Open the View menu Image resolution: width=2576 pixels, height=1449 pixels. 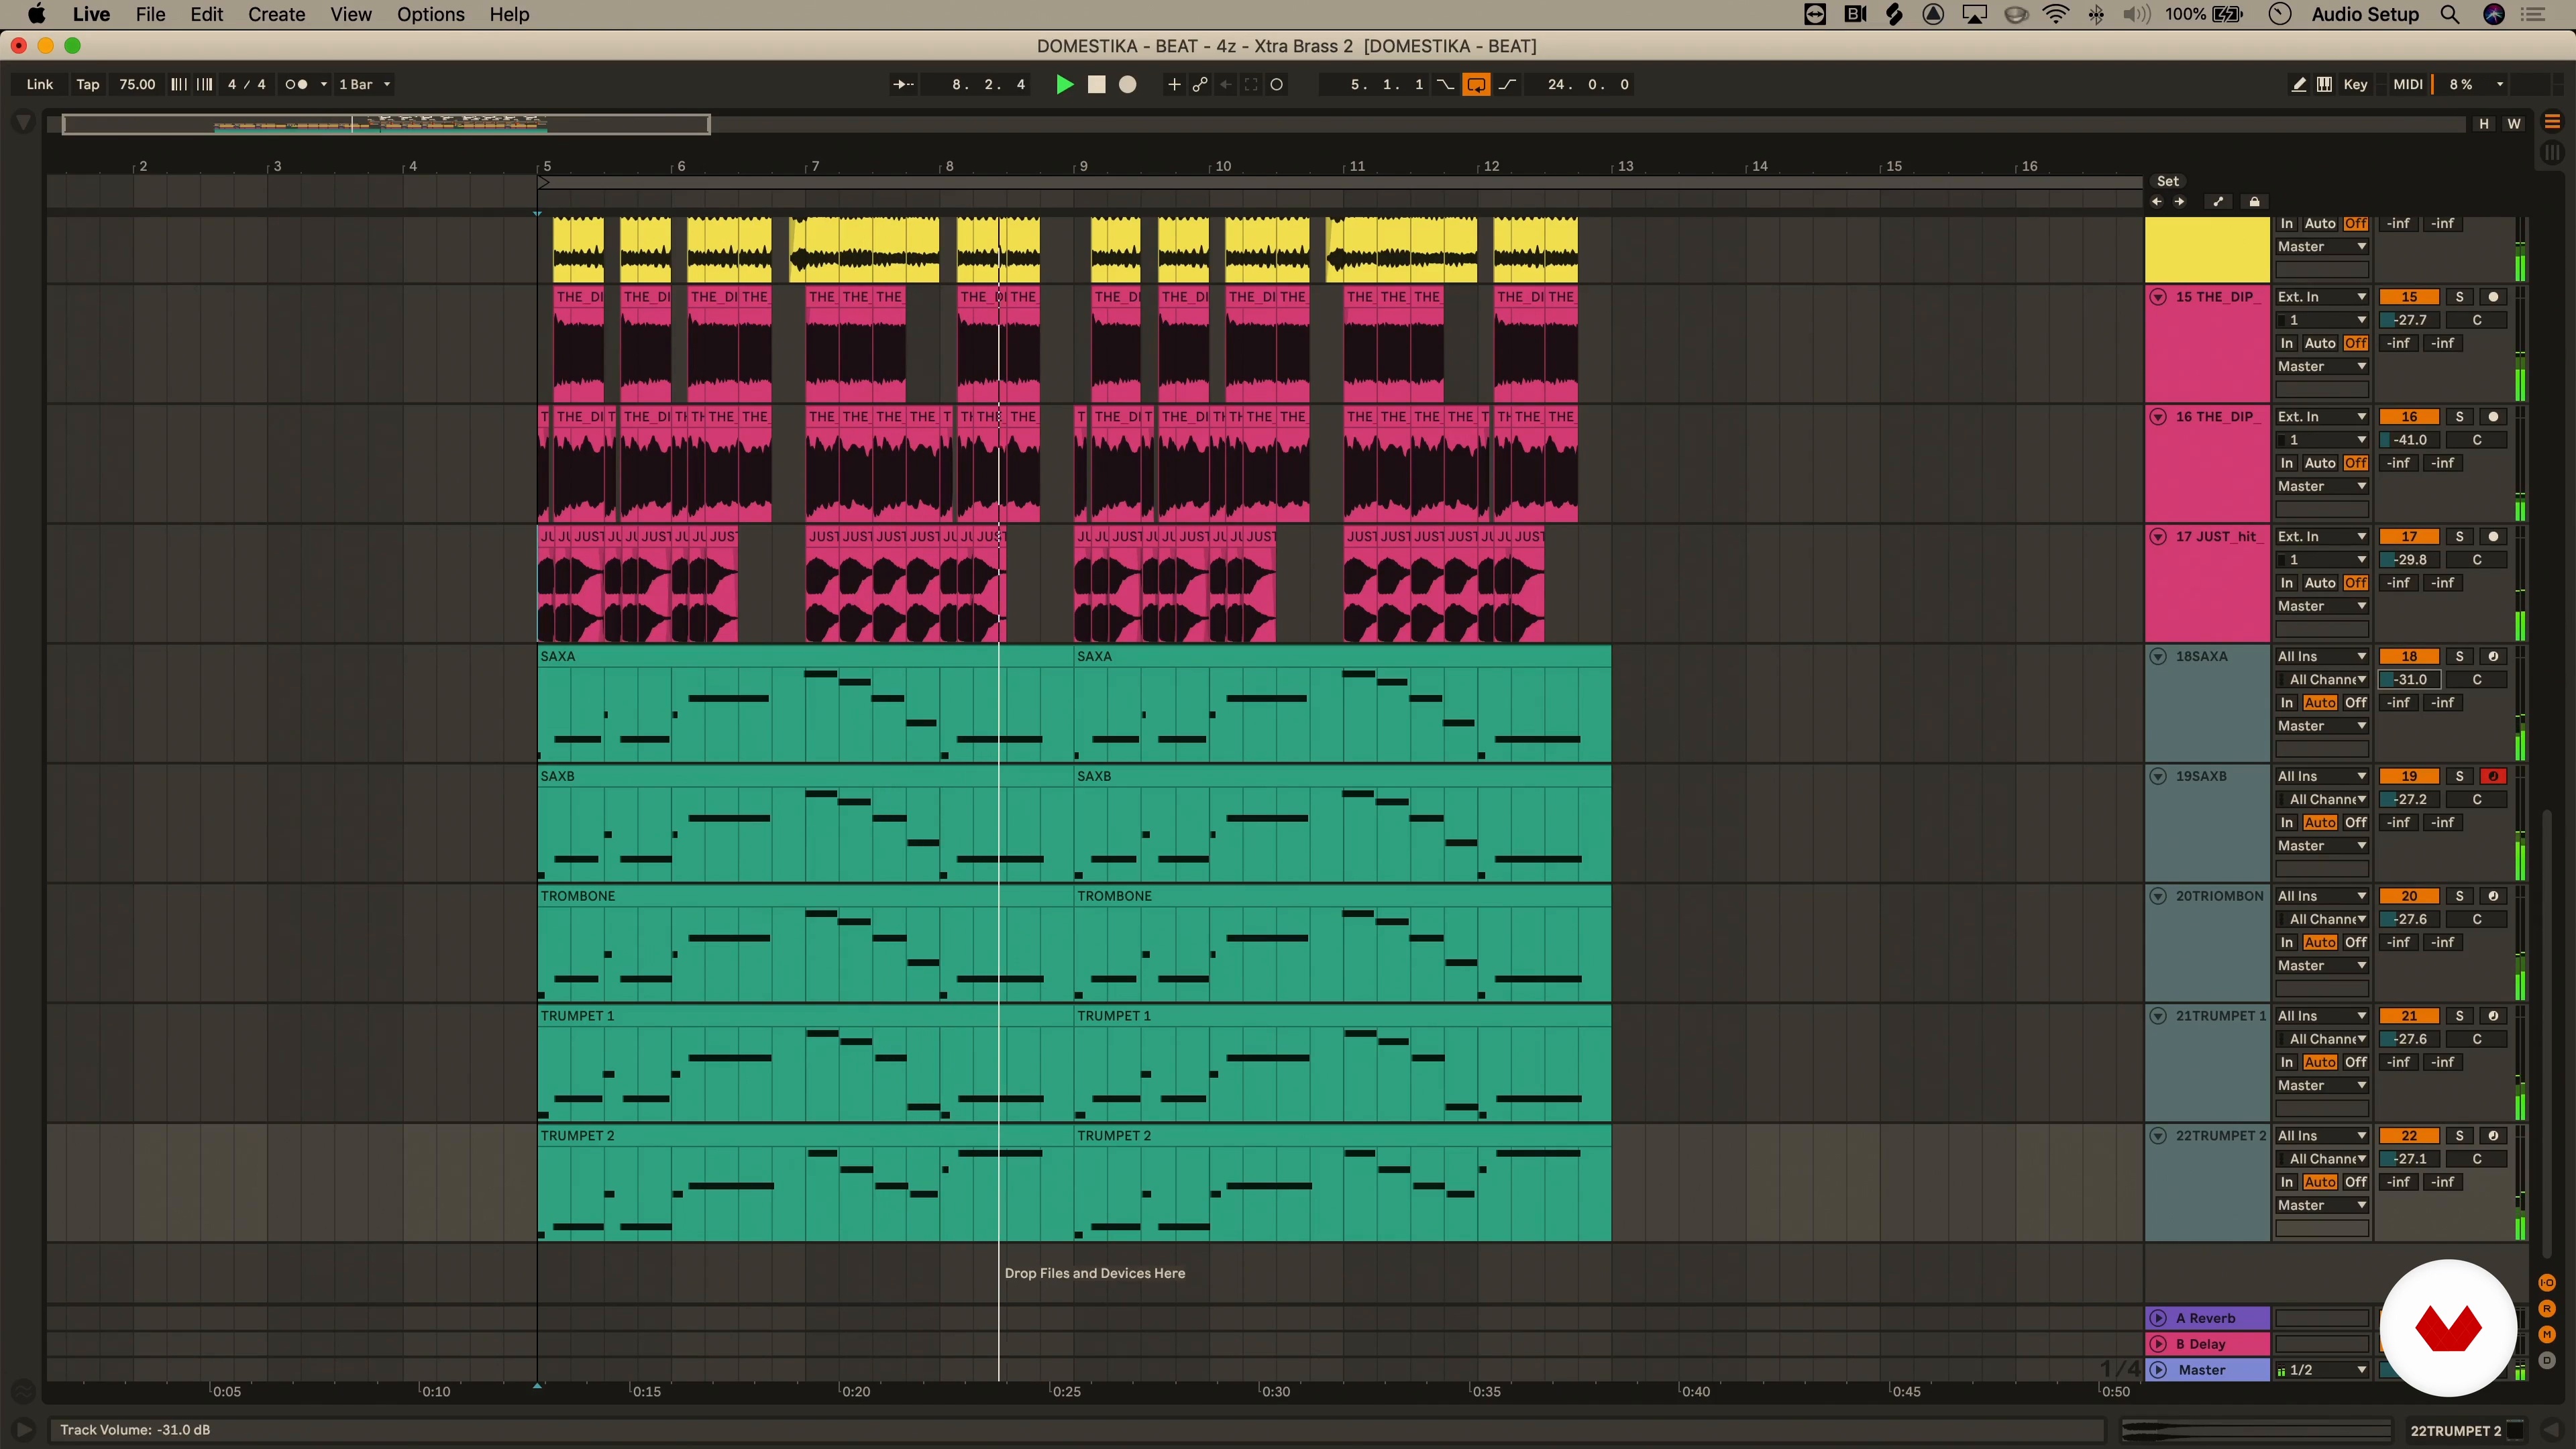tap(351, 15)
